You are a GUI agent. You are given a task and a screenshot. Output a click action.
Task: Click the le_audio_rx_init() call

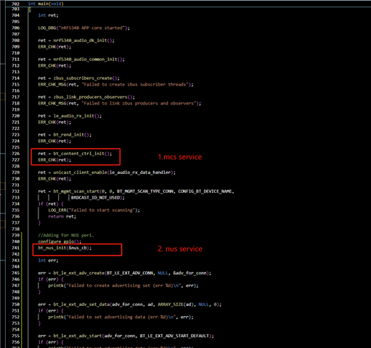[x=78, y=116]
